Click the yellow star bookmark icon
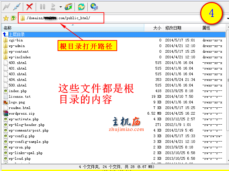The height and width of the screenshot is (171, 229). [x=6, y=18]
